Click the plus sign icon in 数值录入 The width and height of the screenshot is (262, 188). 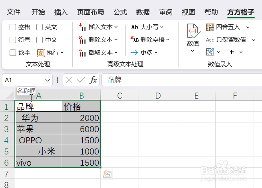point(232,52)
